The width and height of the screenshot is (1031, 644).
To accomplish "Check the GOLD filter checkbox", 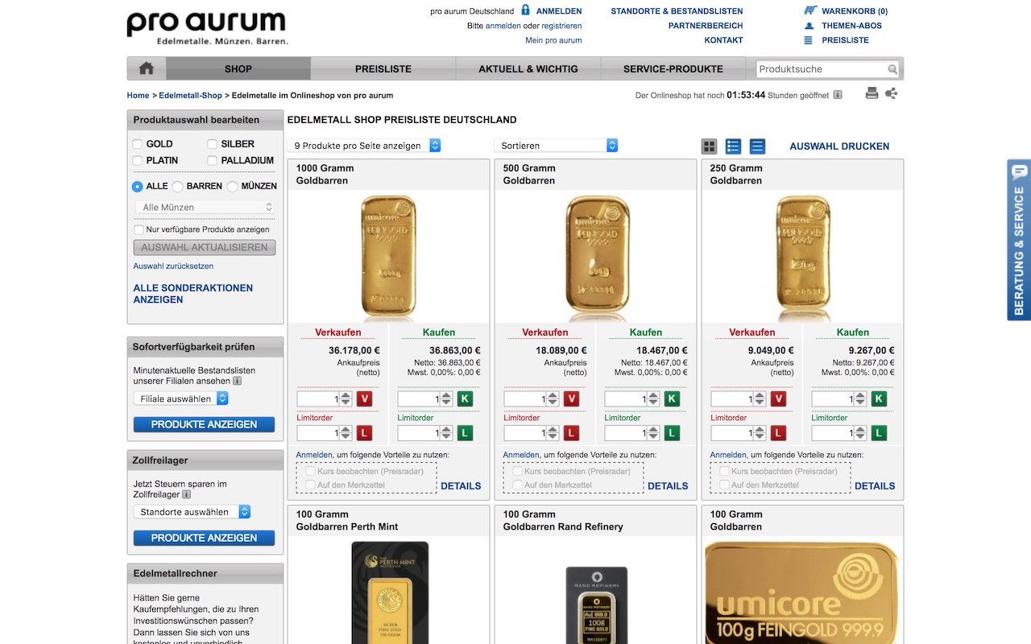I will (138, 144).
